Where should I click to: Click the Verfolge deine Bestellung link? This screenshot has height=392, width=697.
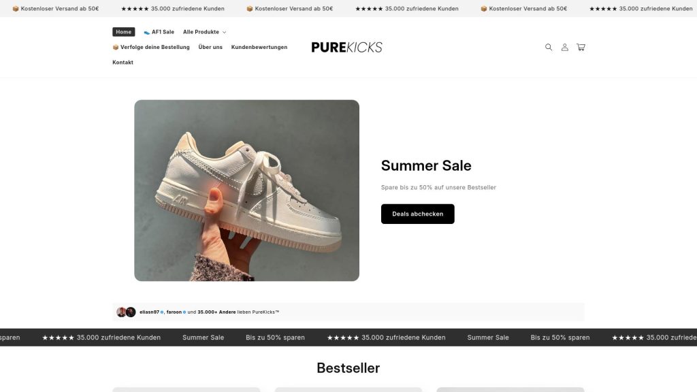(155, 47)
